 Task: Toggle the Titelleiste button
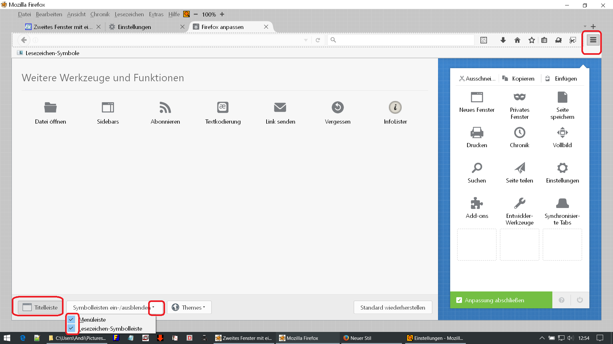(x=40, y=307)
